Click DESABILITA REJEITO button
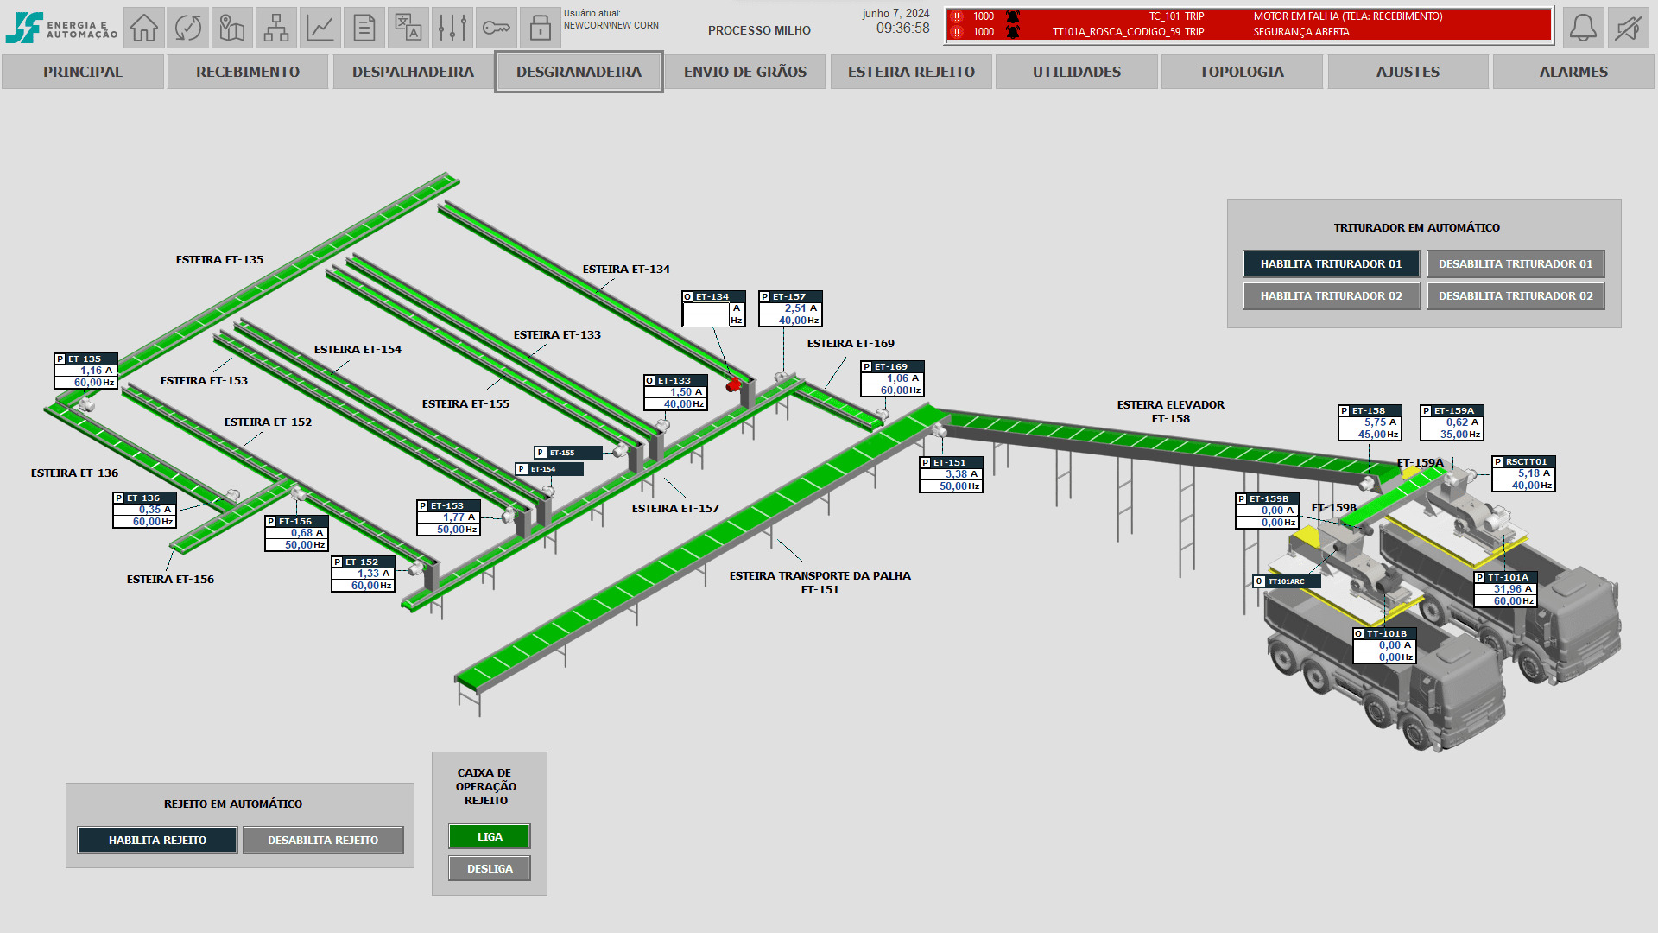 (x=323, y=840)
